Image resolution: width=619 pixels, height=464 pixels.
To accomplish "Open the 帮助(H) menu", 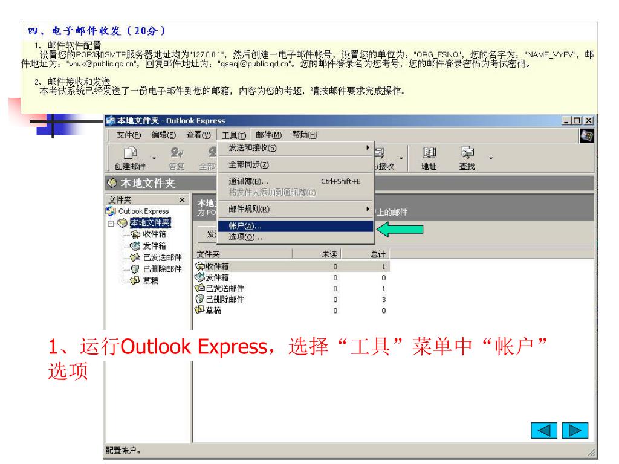I will tap(305, 135).
